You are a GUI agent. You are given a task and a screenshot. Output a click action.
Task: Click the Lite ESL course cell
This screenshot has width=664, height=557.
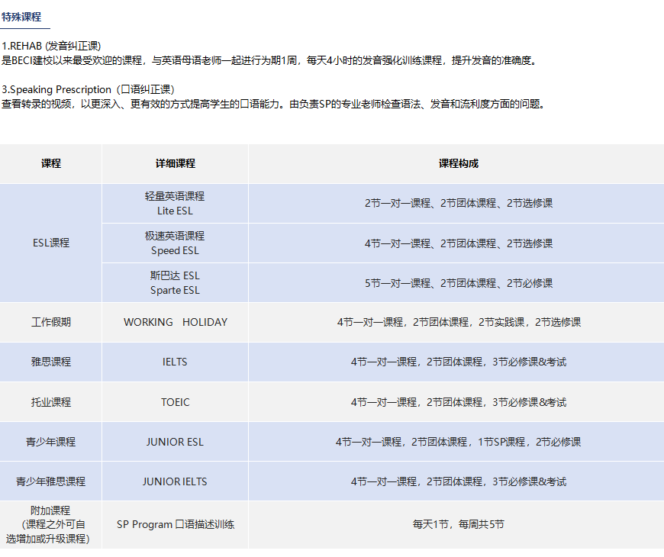(x=175, y=203)
